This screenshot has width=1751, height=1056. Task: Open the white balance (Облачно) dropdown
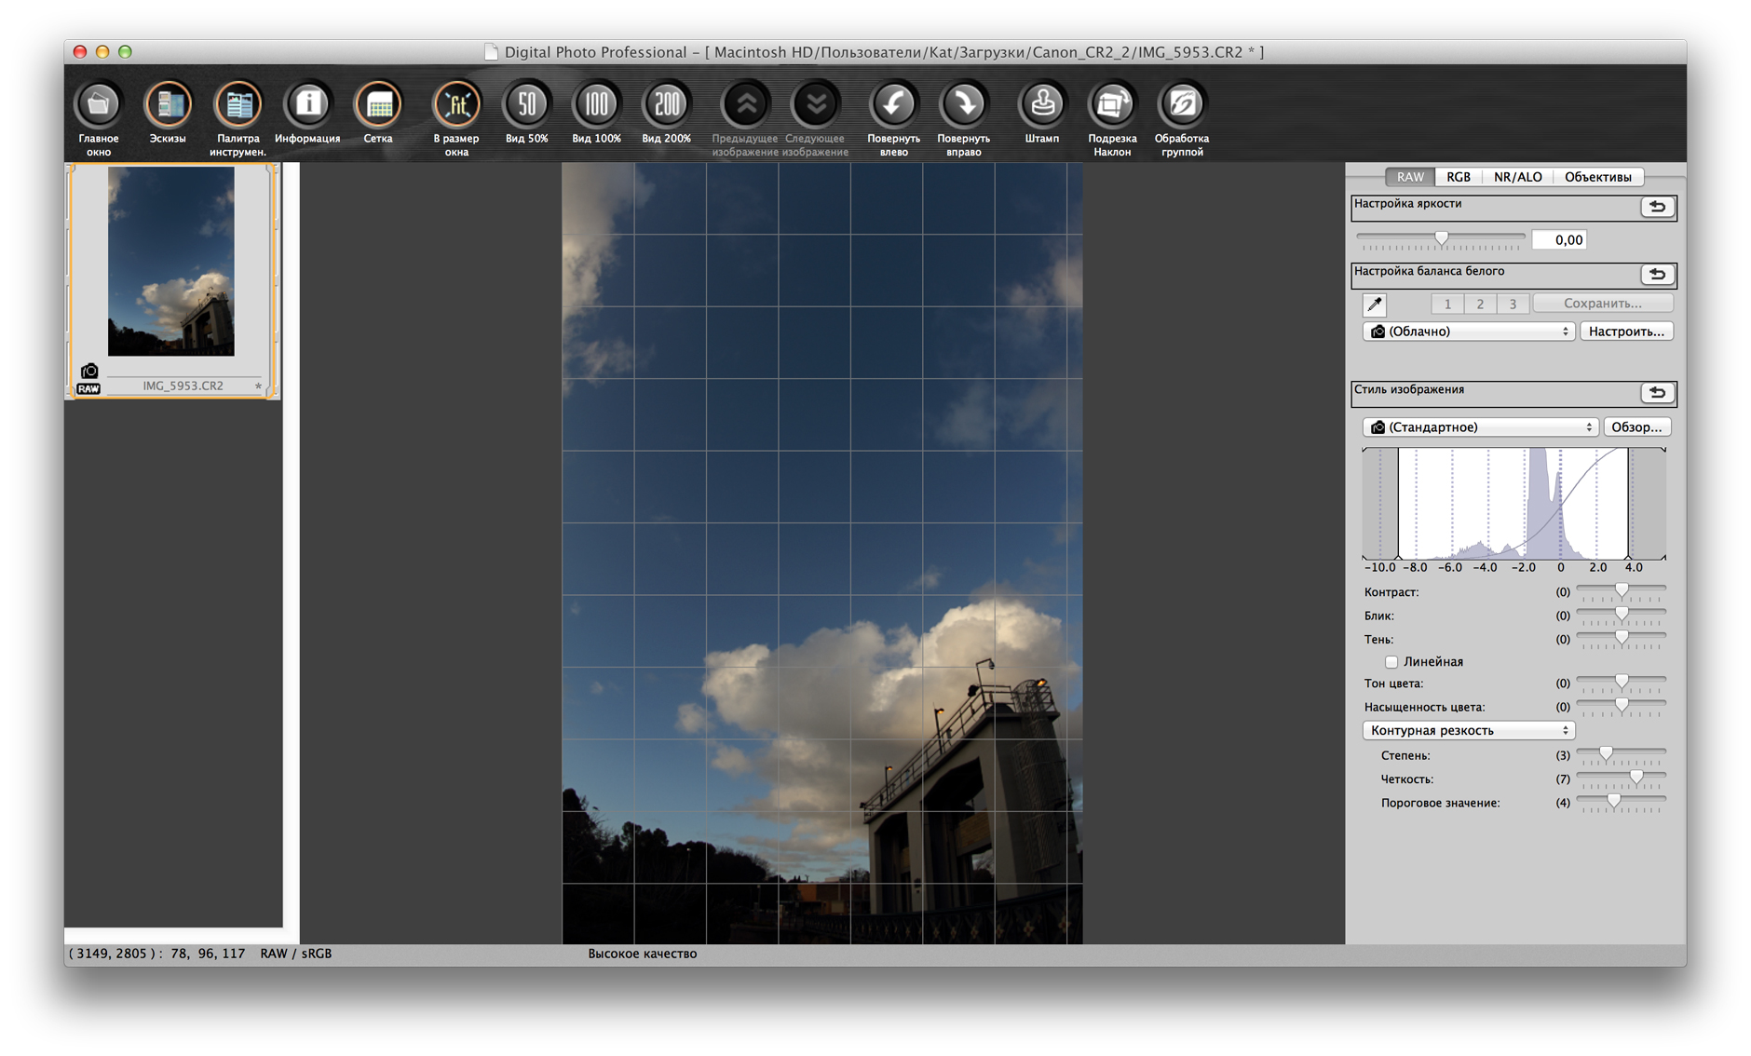[x=1469, y=332]
